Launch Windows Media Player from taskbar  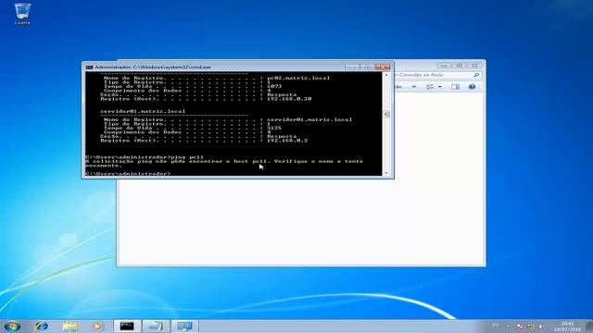tap(97, 326)
